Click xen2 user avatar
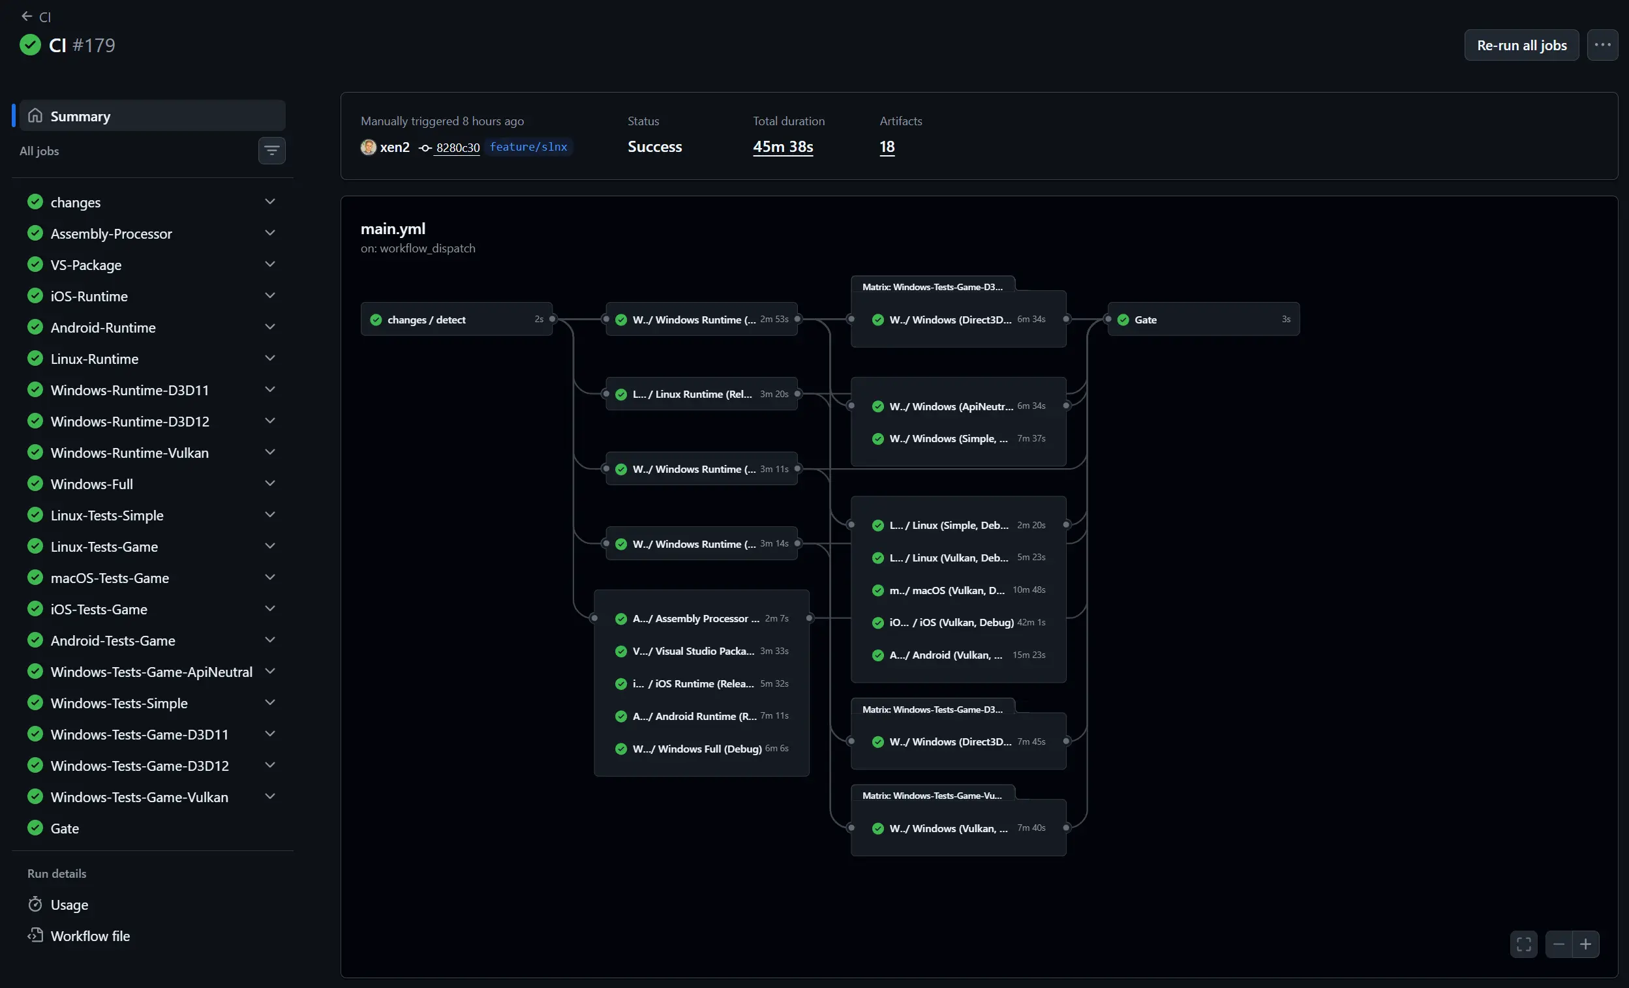The width and height of the screenshot is (1629, 988). tap(368, 147)
